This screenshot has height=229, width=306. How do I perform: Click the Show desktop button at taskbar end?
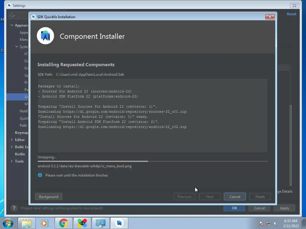pyautogui.click(x=304, y=223)
